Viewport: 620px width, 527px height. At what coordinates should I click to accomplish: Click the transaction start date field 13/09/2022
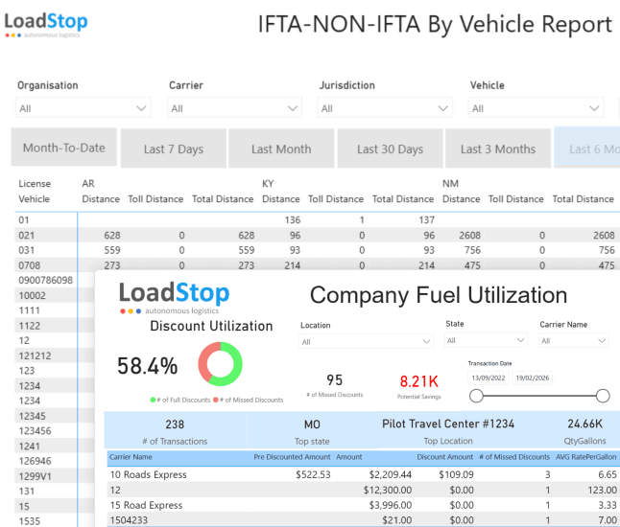tap(489, 378)
